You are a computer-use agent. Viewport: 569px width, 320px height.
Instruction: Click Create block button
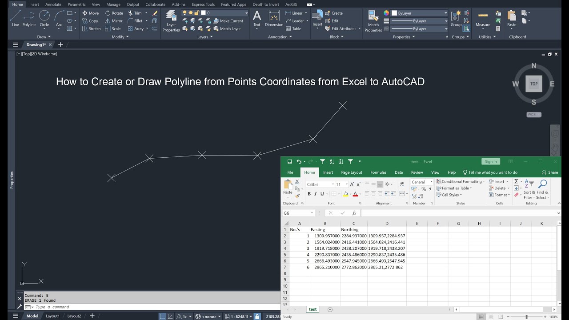334,13
